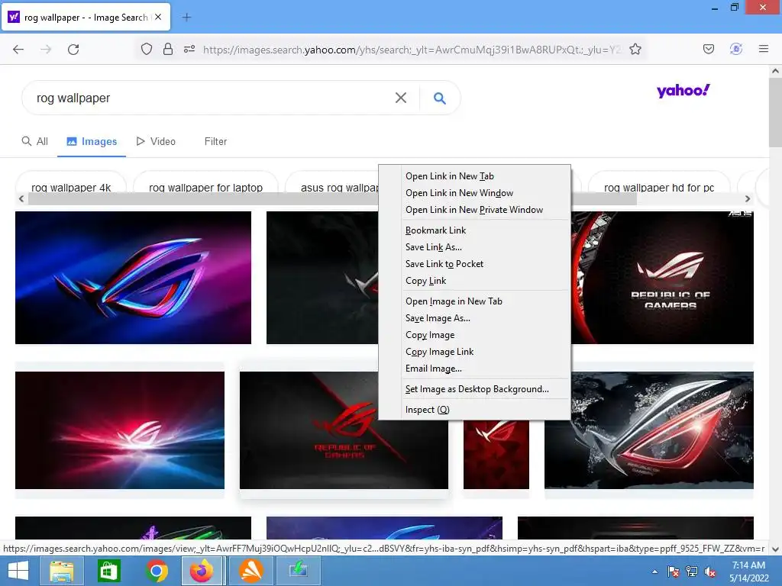
Task: Click in the rog wallpaper search field
Action: pyautogui.click(x=209, y=98)
